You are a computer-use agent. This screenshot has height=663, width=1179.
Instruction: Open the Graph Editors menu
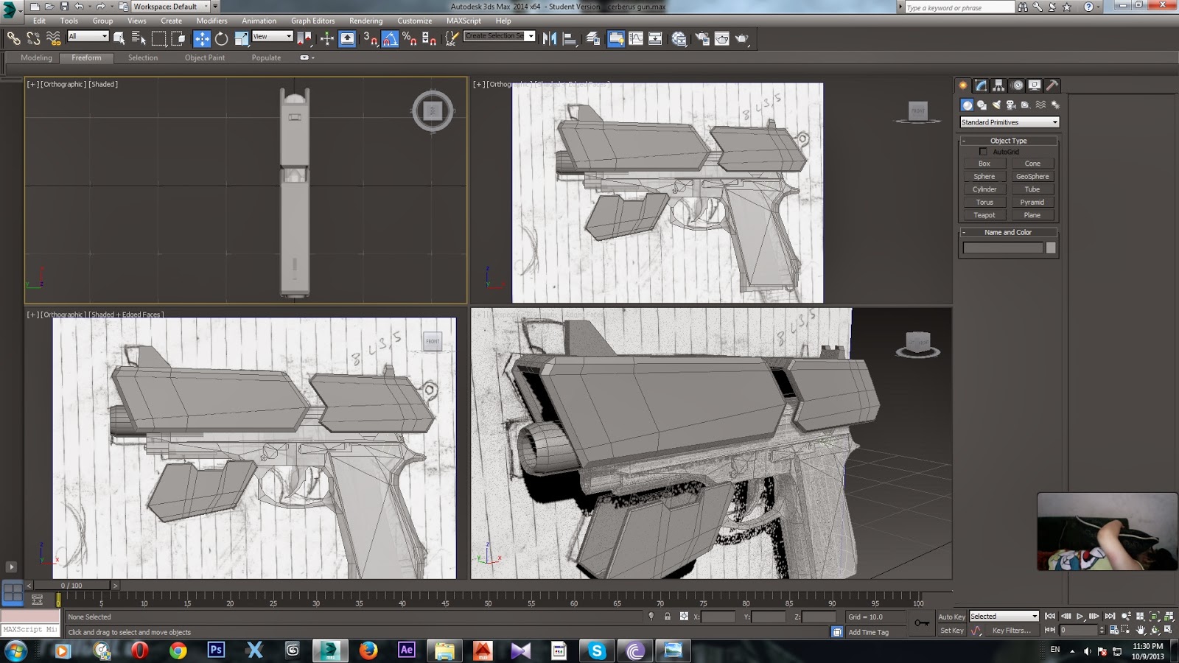coord(312,21)
